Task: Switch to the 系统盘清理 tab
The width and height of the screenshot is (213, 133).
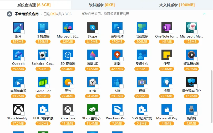Action: click(34, 5)
